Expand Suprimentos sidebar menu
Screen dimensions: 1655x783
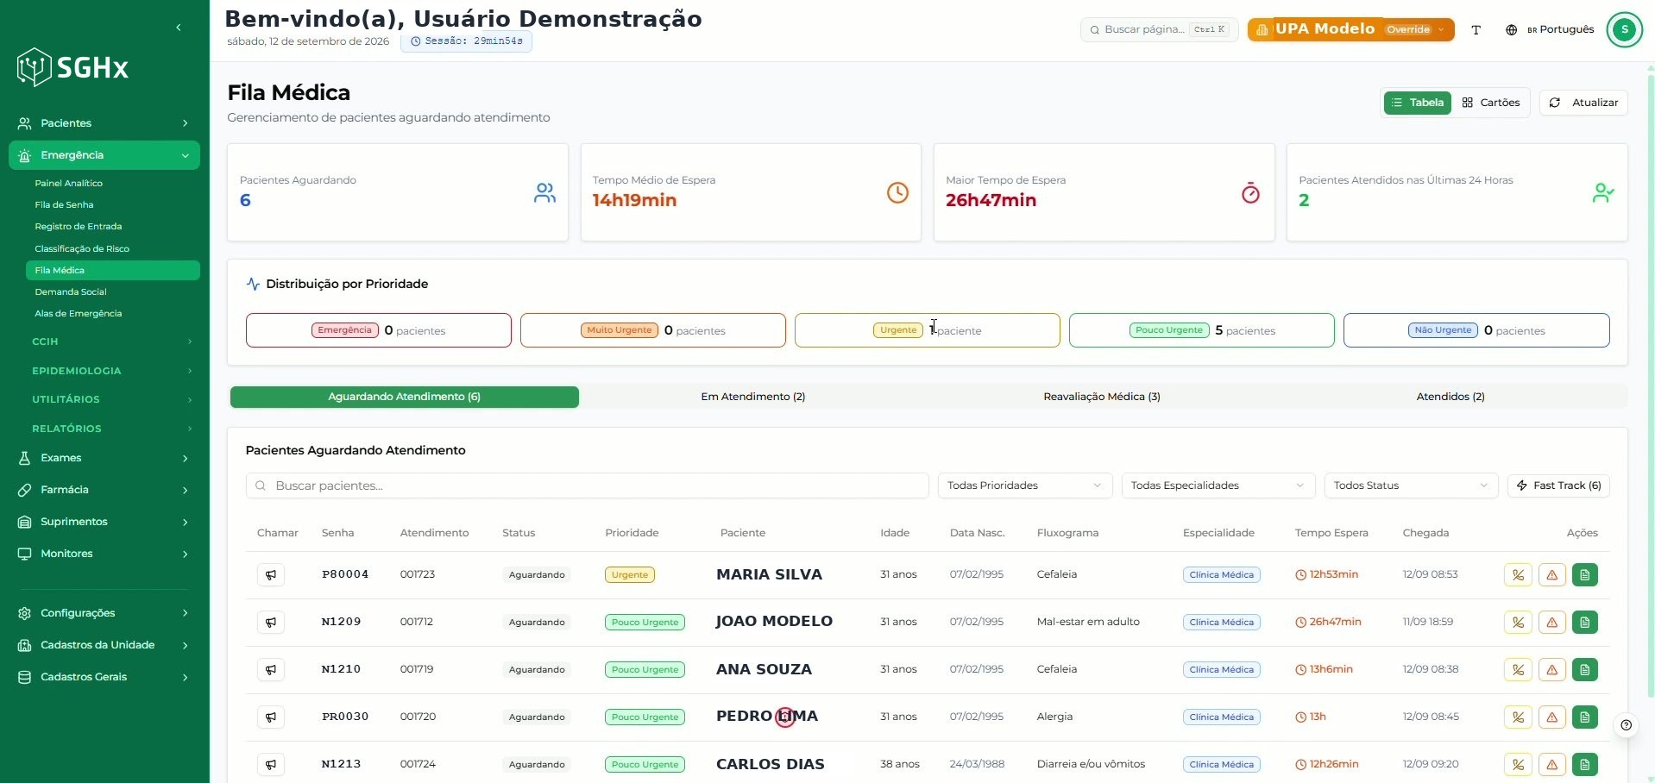(104, 522)
